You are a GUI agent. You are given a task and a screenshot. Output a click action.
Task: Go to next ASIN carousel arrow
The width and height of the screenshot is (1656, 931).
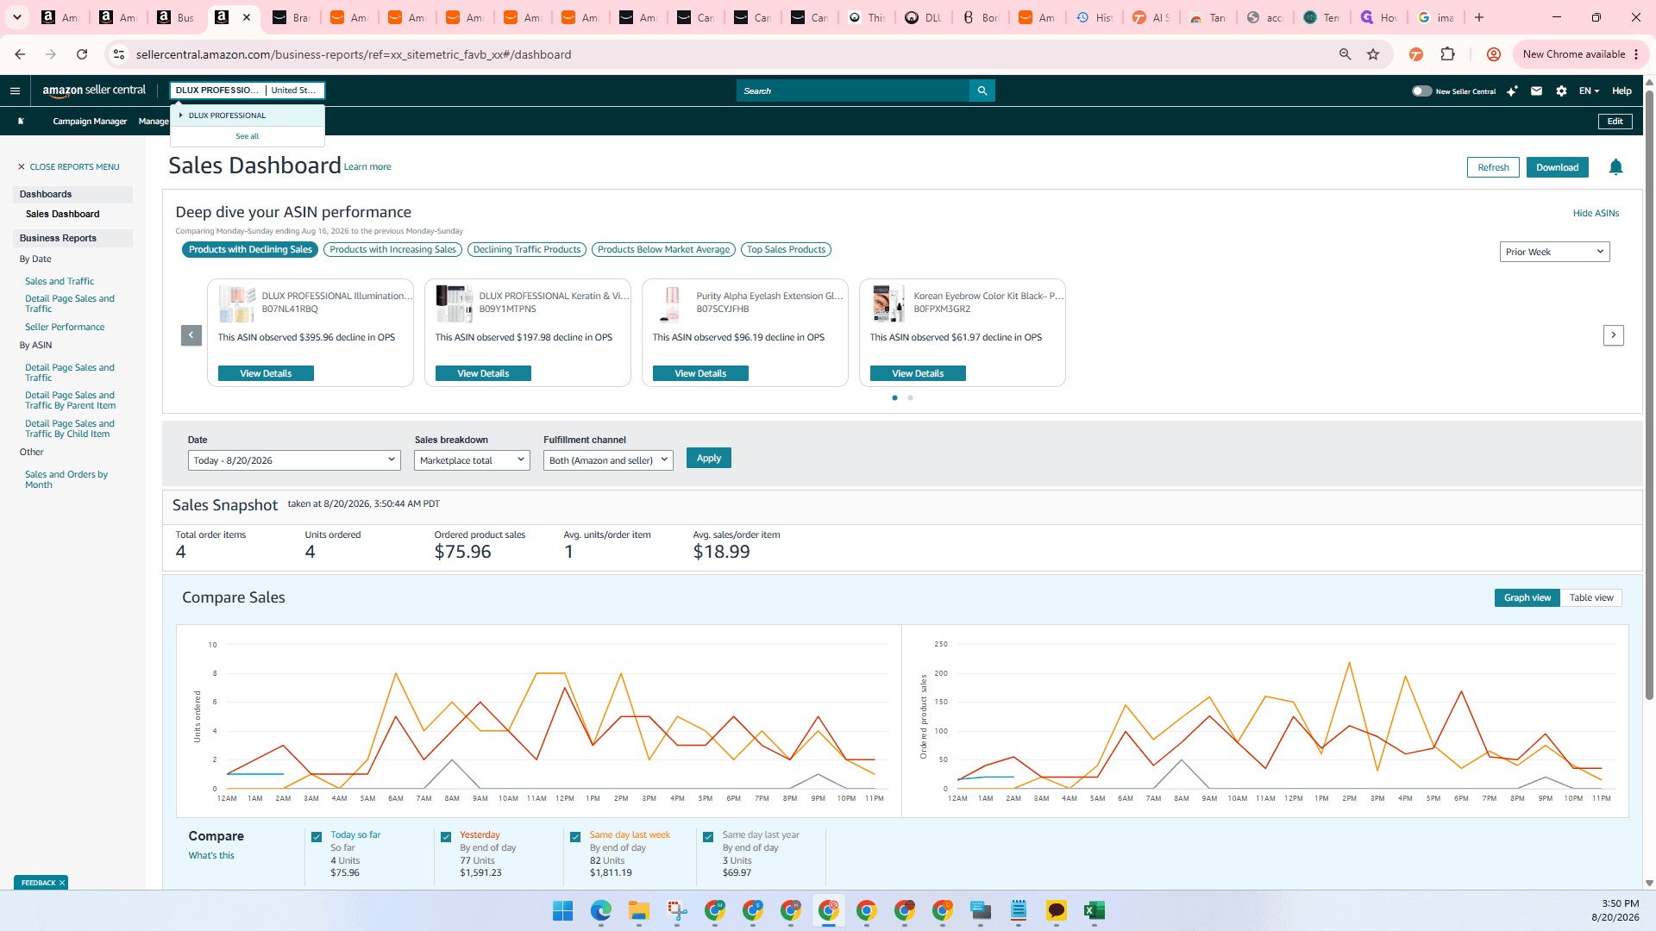tap(1614, 335)
